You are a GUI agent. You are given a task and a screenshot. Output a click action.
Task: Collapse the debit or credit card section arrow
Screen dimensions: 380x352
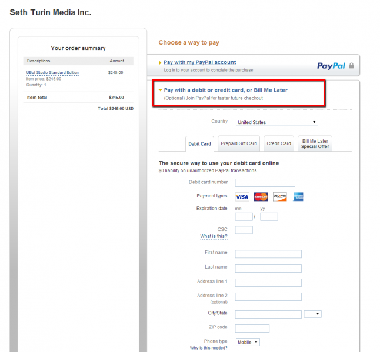click(x=160, y=90)
